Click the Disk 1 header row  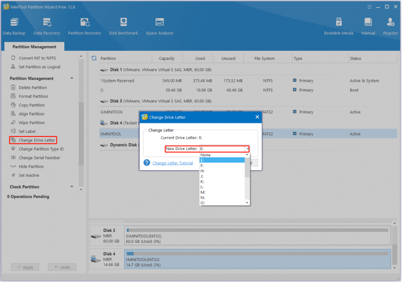point(248,70)
